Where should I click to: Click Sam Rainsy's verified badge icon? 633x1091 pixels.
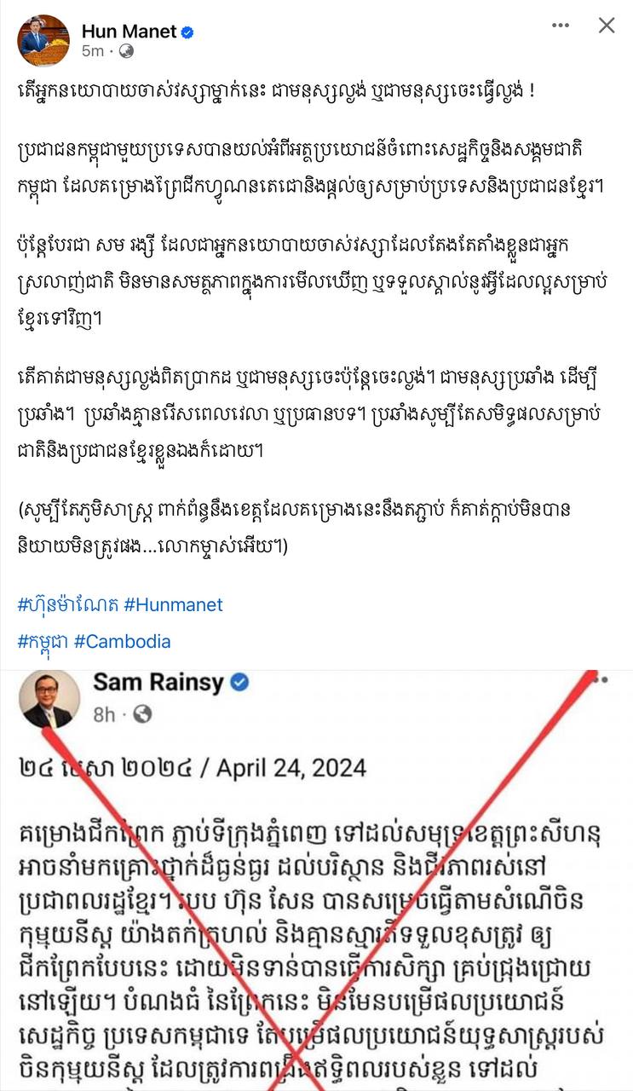coord(240,683)
